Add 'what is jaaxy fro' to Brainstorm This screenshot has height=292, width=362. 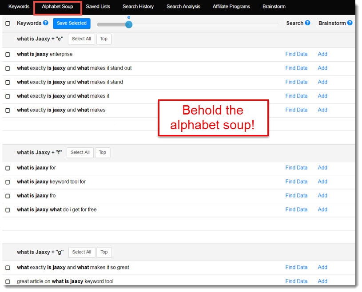click(x=322, y=195)
